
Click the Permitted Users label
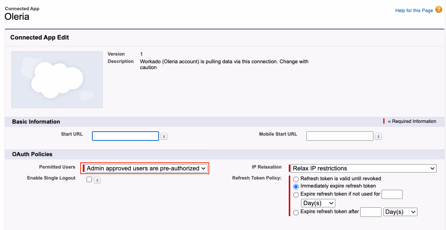coord(57,167)
